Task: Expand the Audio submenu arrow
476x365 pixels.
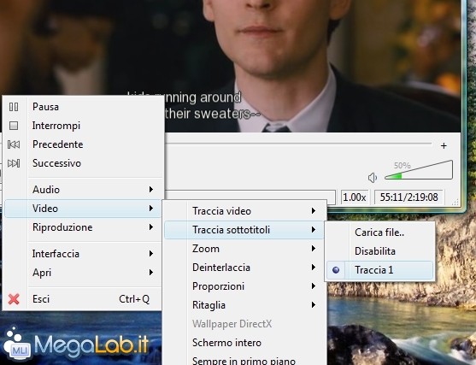Action: pos(151,190)
